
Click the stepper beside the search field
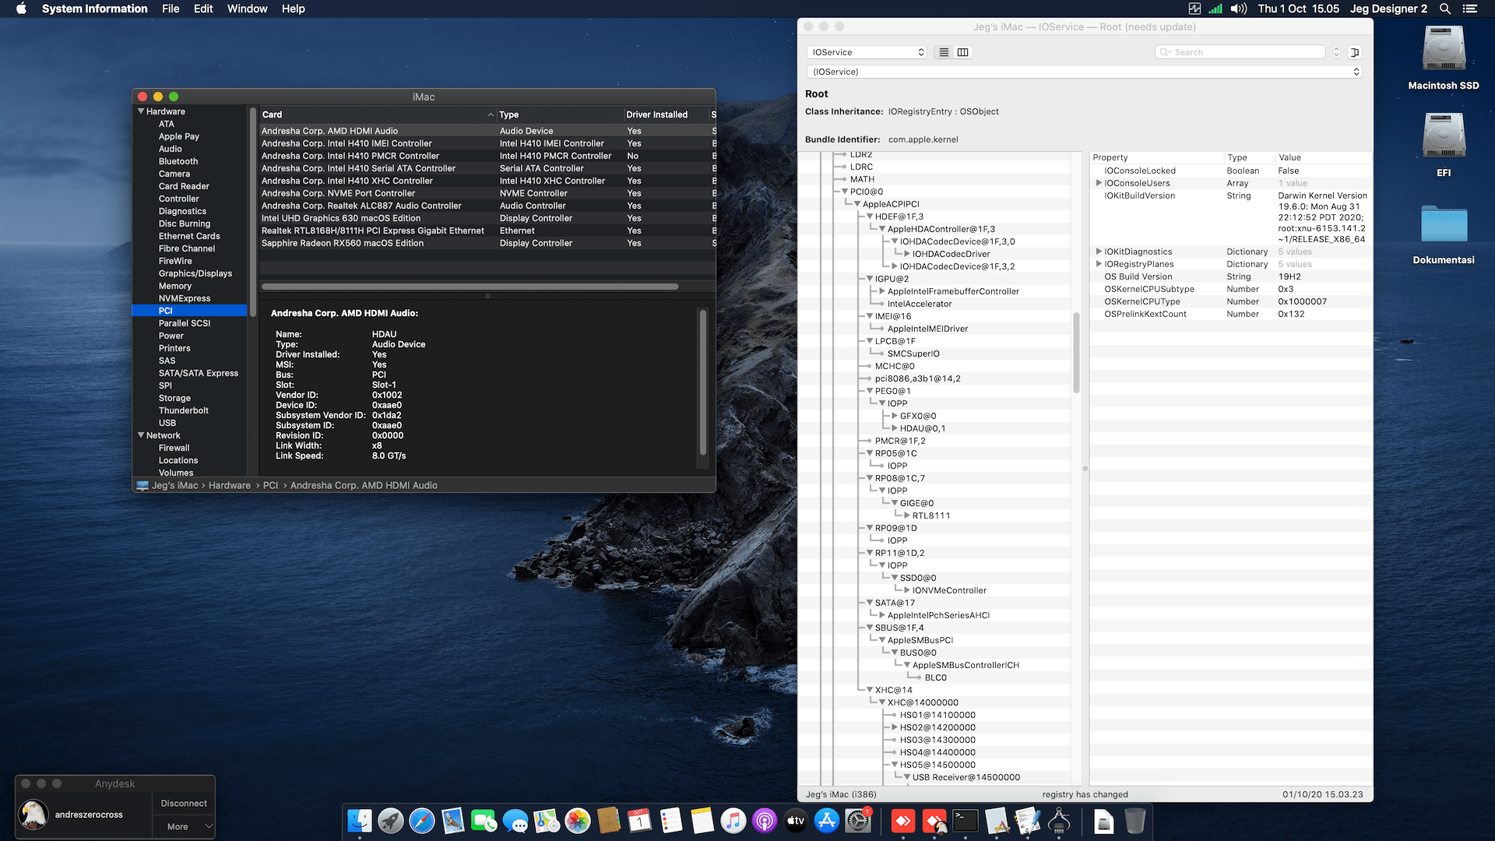[x=1336, y=52]
